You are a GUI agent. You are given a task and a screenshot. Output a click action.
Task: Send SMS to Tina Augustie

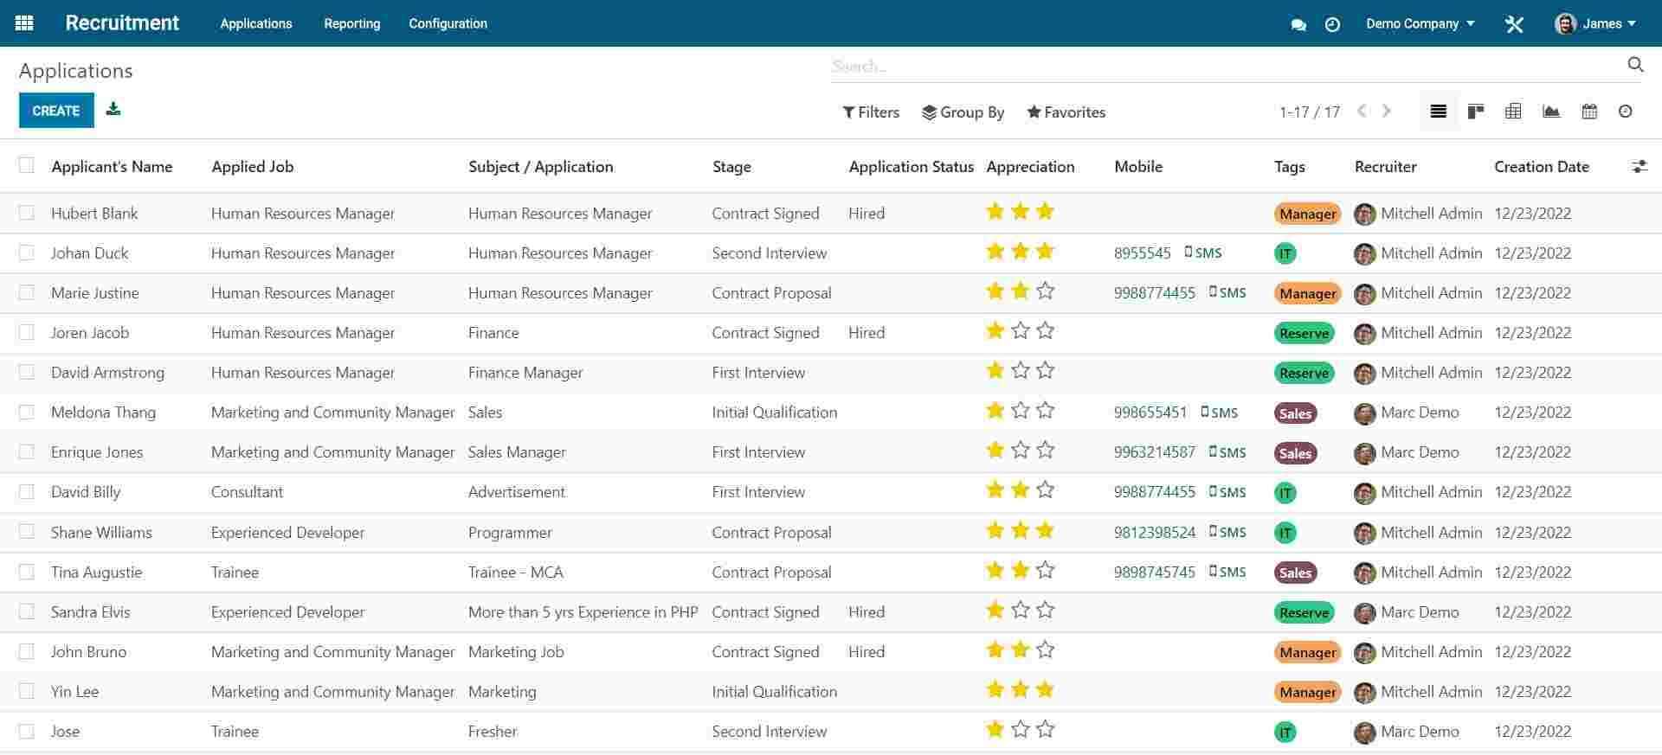coord(1227,572)
